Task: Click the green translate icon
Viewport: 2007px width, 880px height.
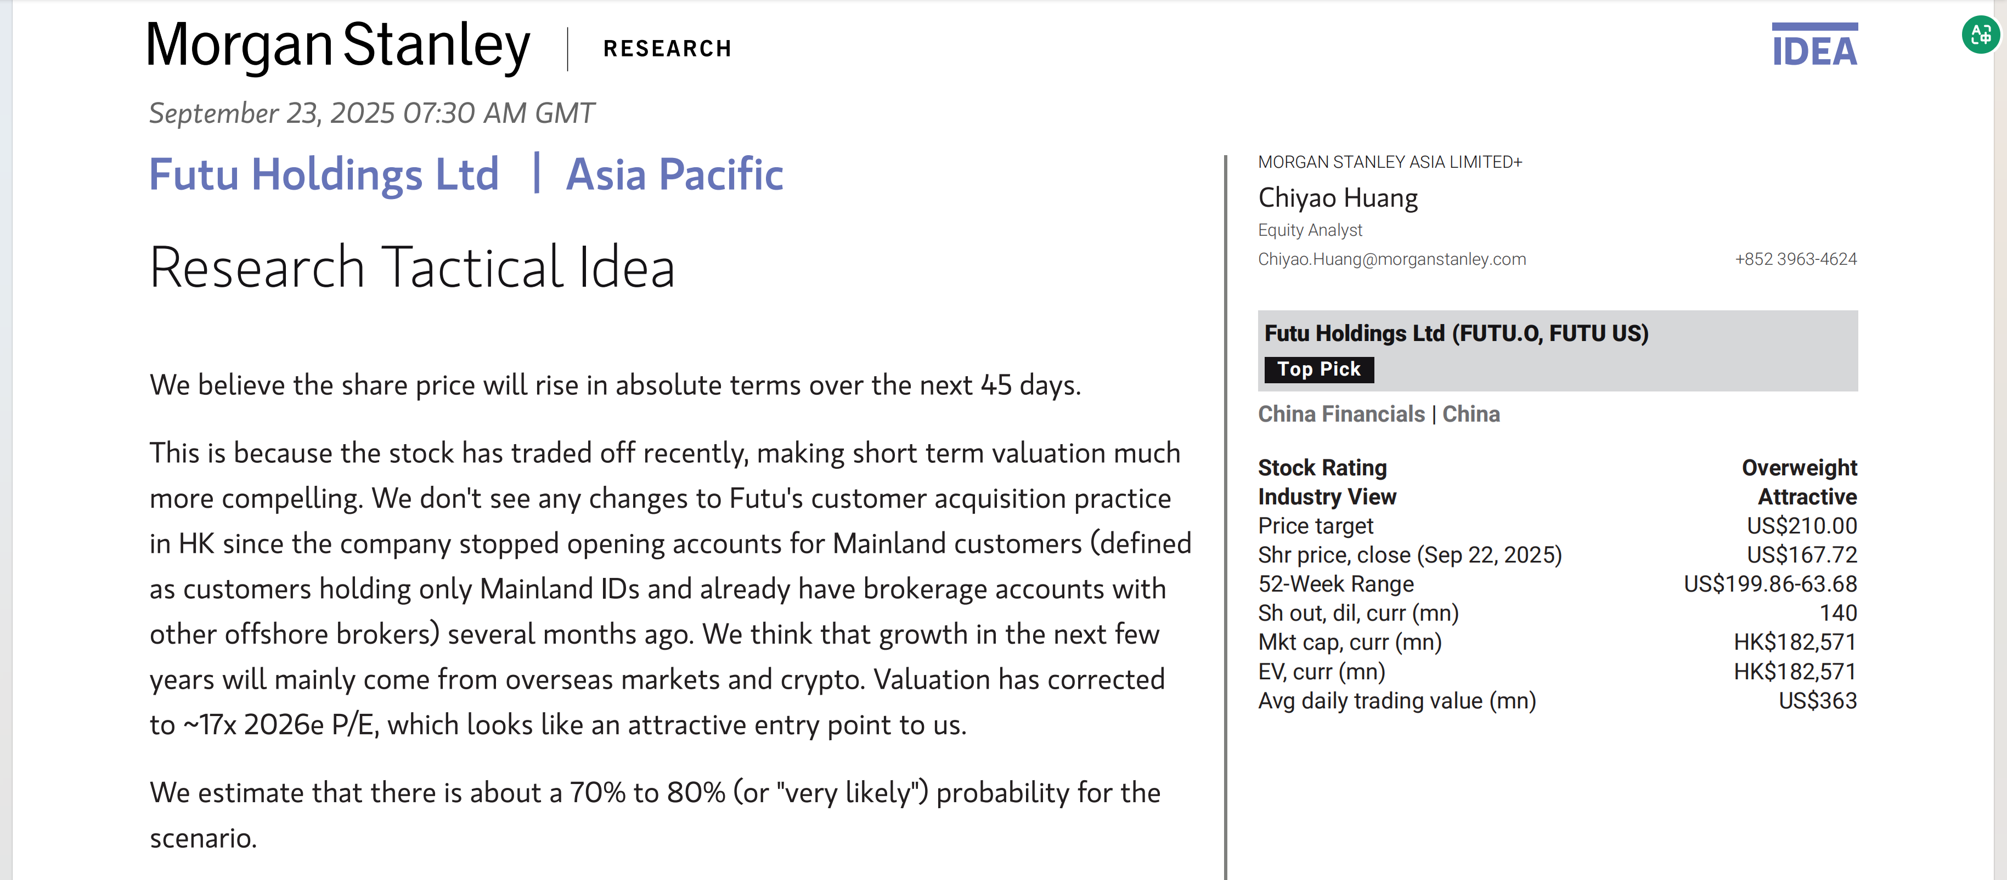Action: tap(1980, 35)
